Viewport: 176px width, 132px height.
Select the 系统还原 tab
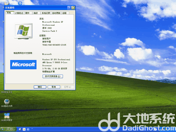46,13
